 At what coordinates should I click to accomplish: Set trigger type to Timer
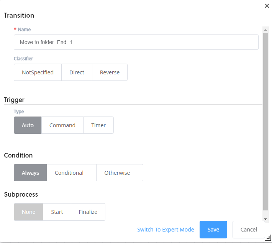98,125
